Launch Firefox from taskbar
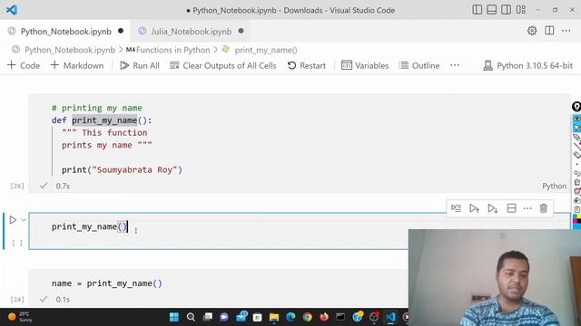Image resolution: width=581 pixels, height=326 pixels. tap(324, 317)
